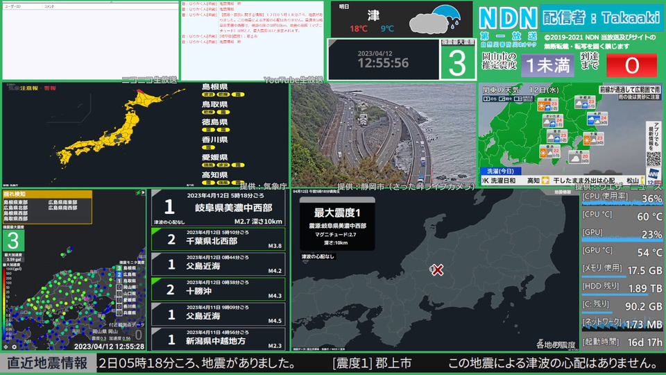Screen dimensions: 666x375
Task: Click the live road camera feed
Action: click(x=383, y=134)
